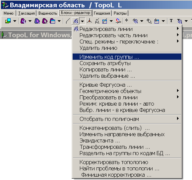Click the draw line tool icon
The width and height of the screenshot is (192, 180).
68,21
